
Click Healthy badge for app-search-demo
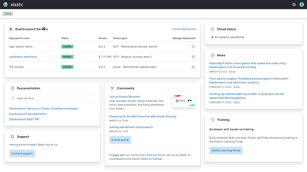pyautogui.click(x=68, y=46)
